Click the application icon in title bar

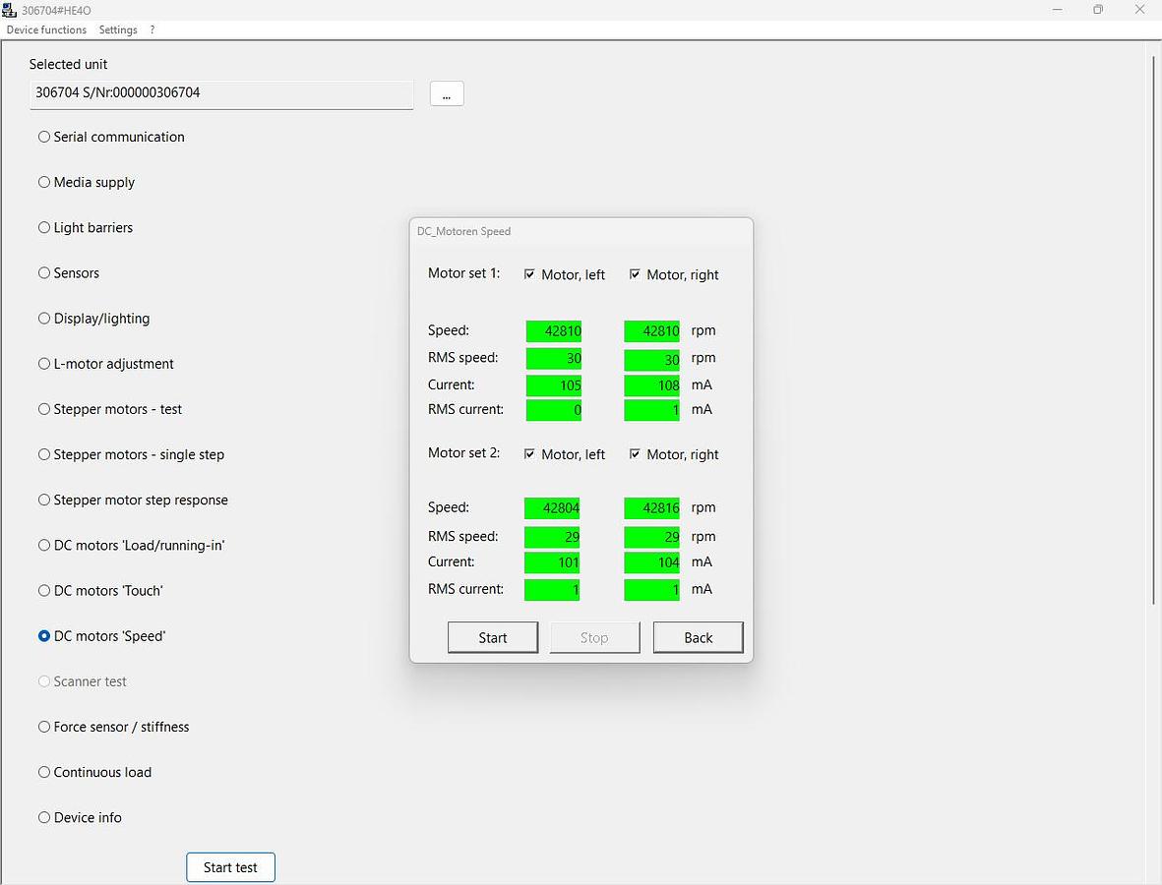(11, 10)
